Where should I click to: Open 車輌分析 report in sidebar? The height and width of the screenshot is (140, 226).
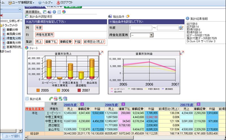[12, 30]
